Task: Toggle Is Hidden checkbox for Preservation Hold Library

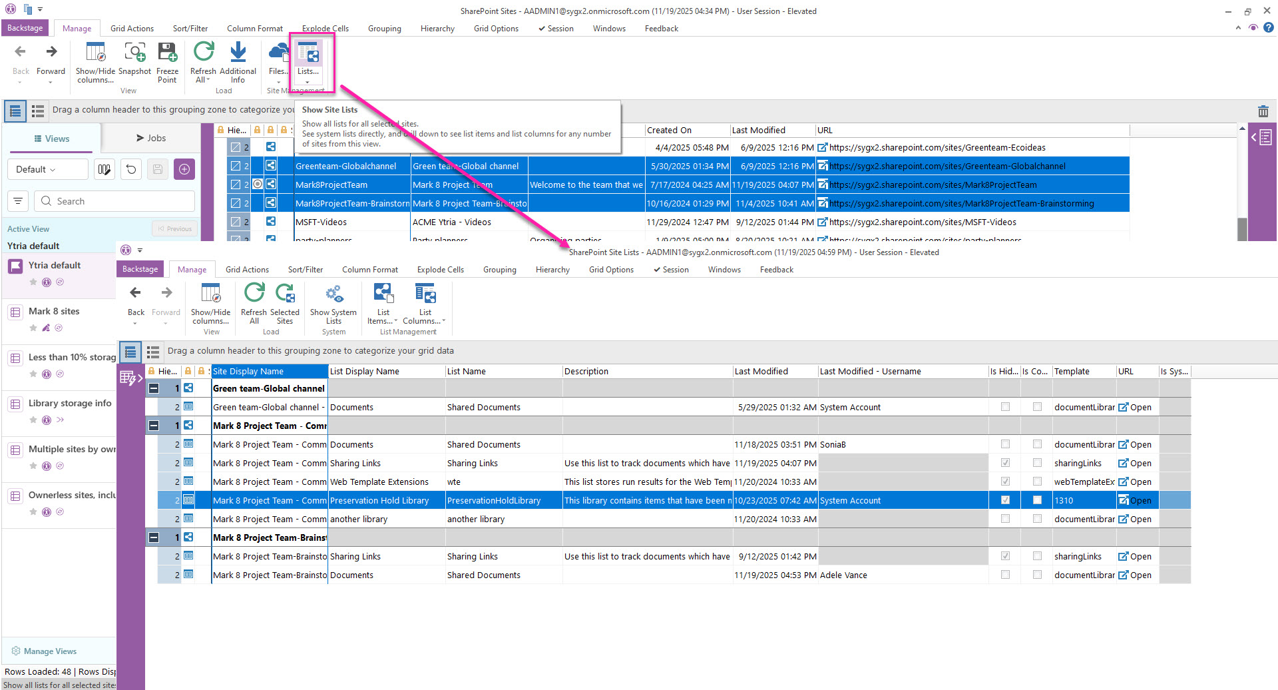Action: [1005, 500]
